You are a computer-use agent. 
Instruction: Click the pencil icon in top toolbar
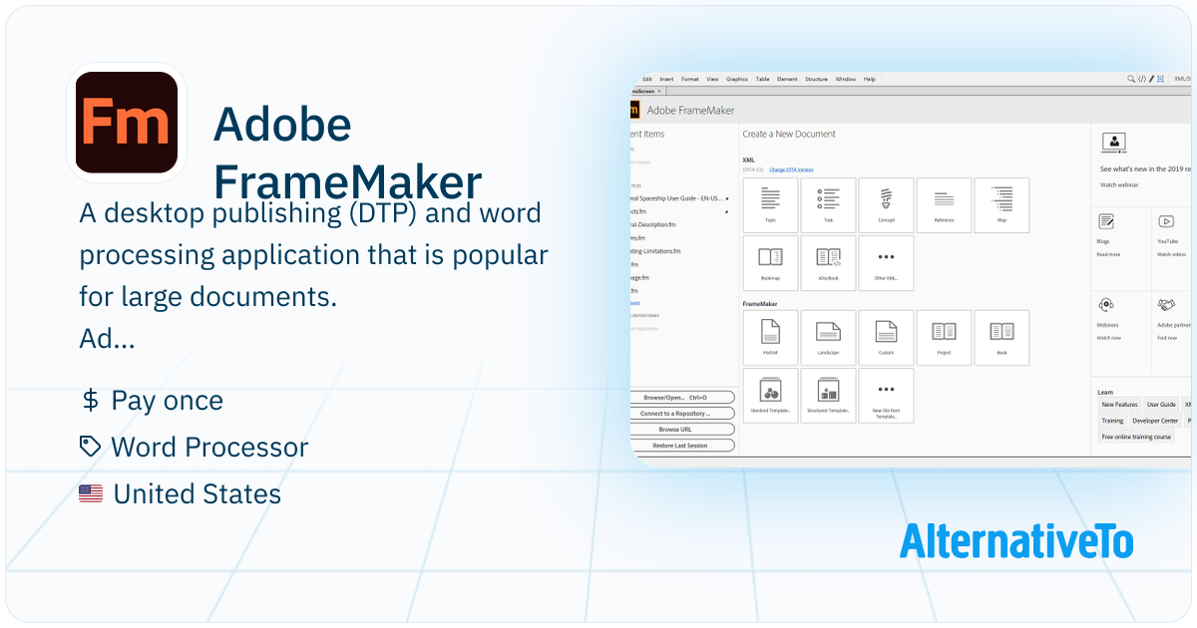[1151, 79]
